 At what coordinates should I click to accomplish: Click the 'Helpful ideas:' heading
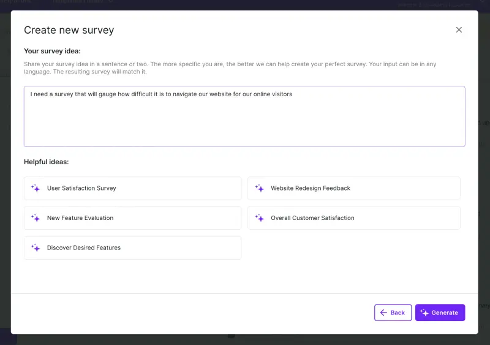coord(47,162)
